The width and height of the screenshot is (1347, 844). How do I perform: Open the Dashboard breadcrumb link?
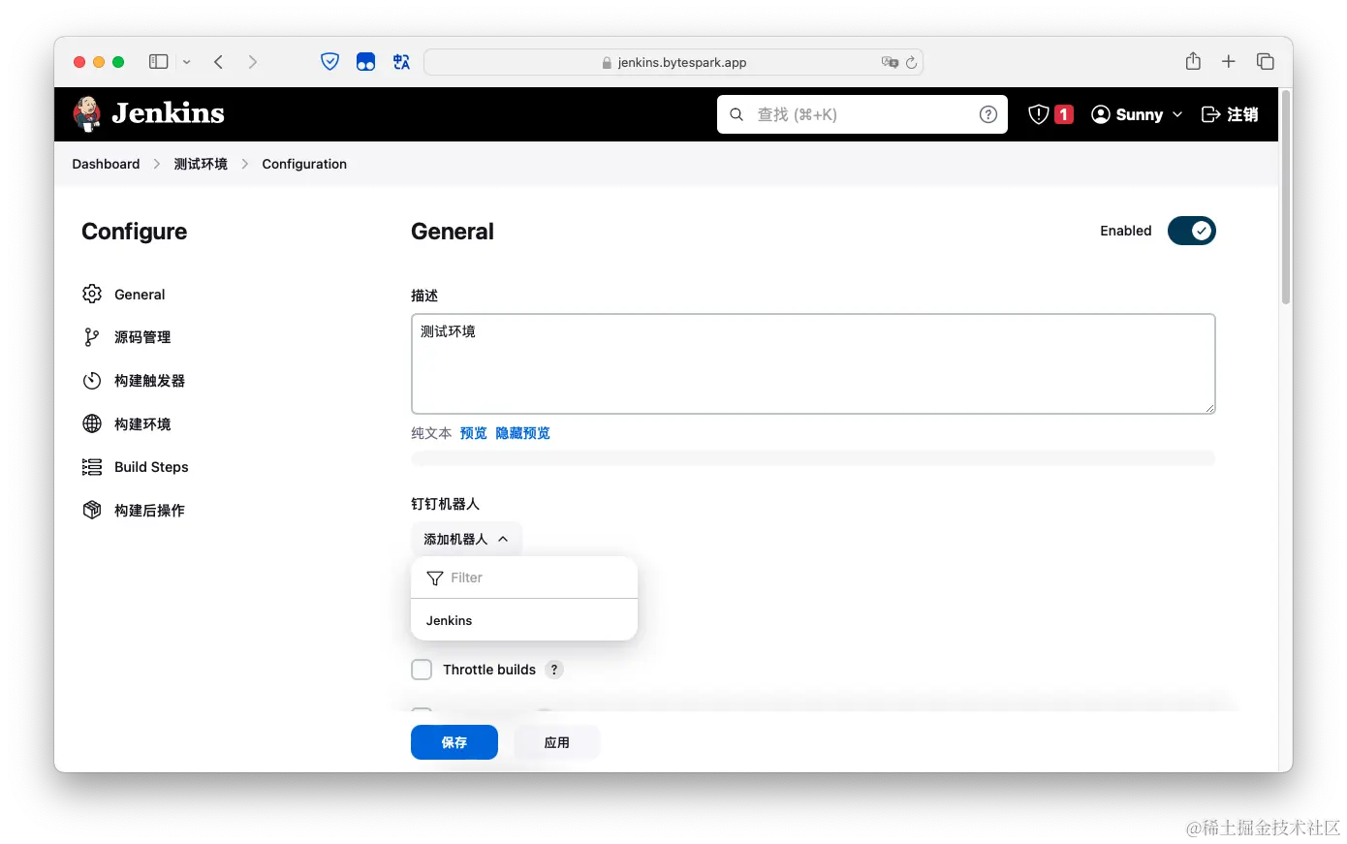pyautogui.click(x=106, y=164)
